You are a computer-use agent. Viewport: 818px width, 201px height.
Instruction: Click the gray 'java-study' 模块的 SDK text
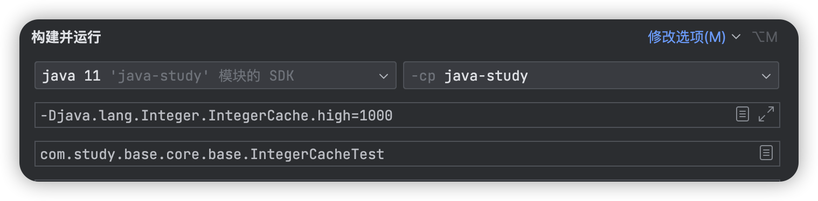click(x=203, y=76)
